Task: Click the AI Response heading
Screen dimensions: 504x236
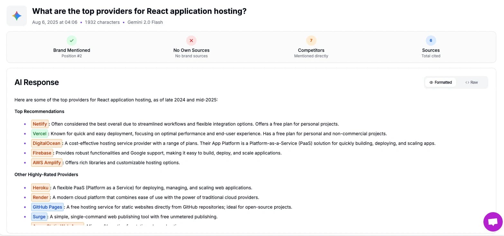Action: click(37, 82)
